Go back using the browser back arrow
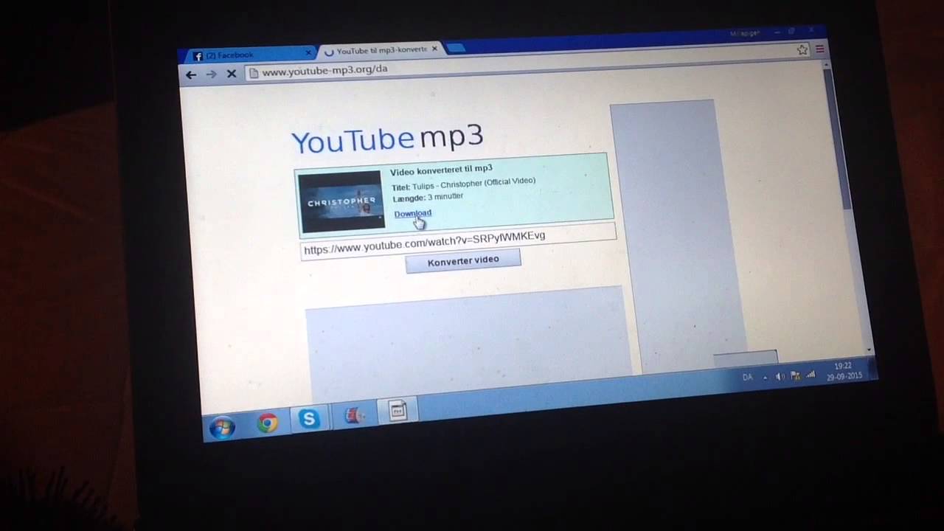This screenshot has height=531, width=944. point(191,74)
